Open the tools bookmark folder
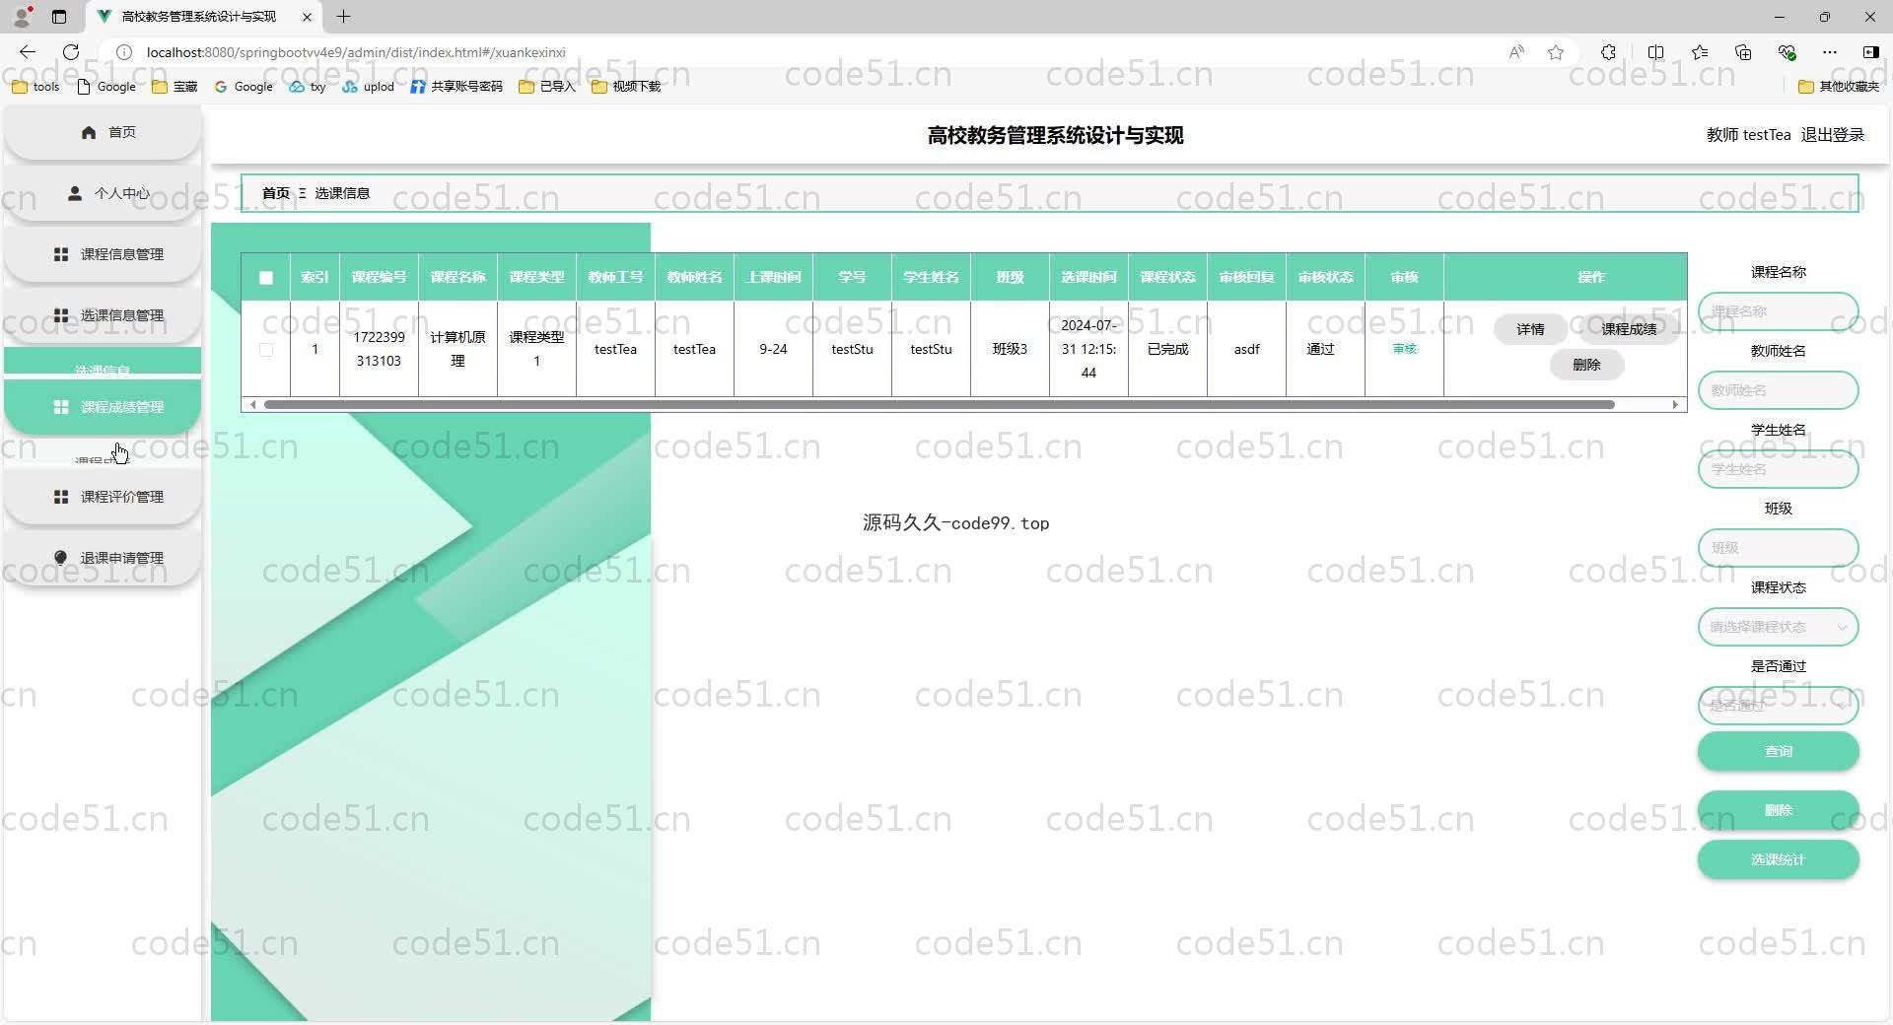Image resolution: width=1893 pixels, height=1025 pixels. coord(35,87)
